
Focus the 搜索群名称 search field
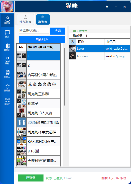34,31
